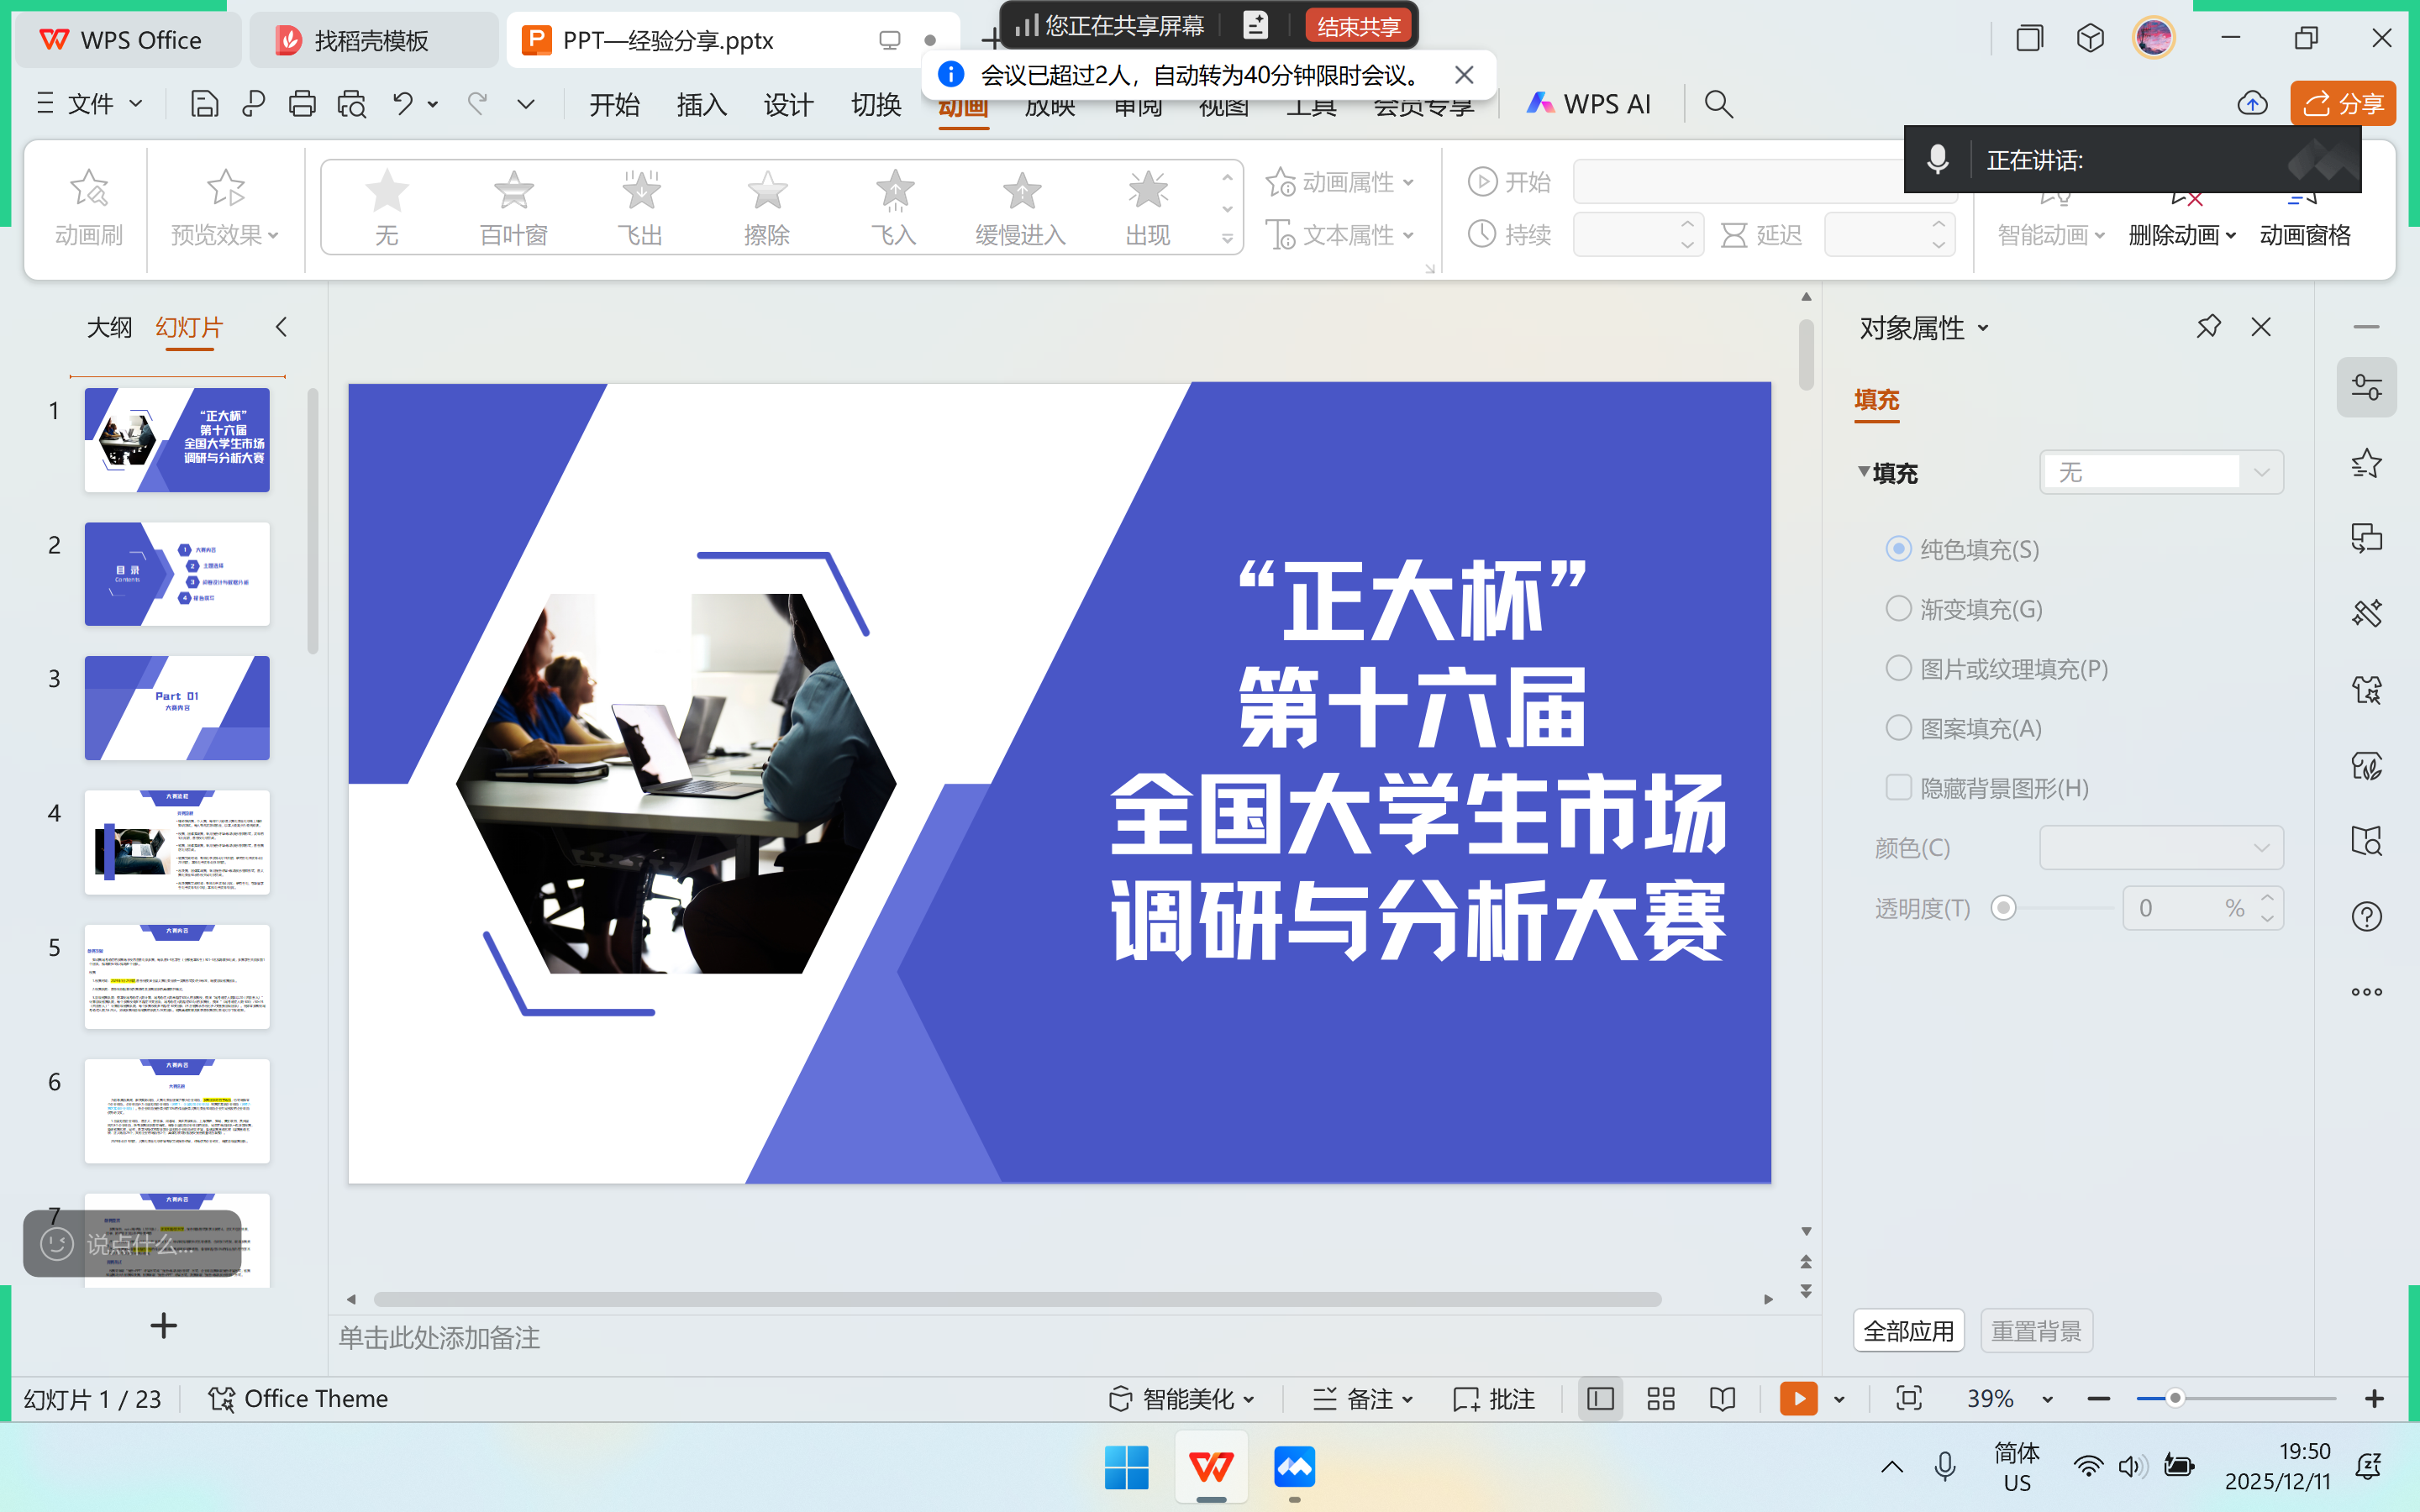
Task: Click 结束共享 to stop screen sharing
Action: [x=1358, y=26]
